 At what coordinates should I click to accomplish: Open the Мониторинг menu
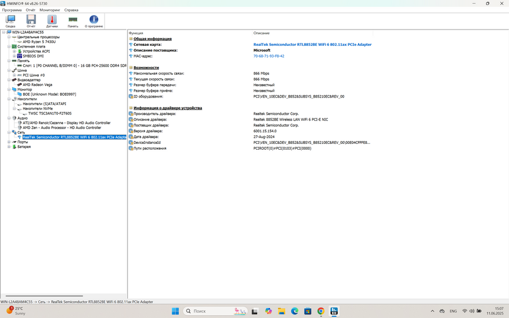(x=50, y=10)
